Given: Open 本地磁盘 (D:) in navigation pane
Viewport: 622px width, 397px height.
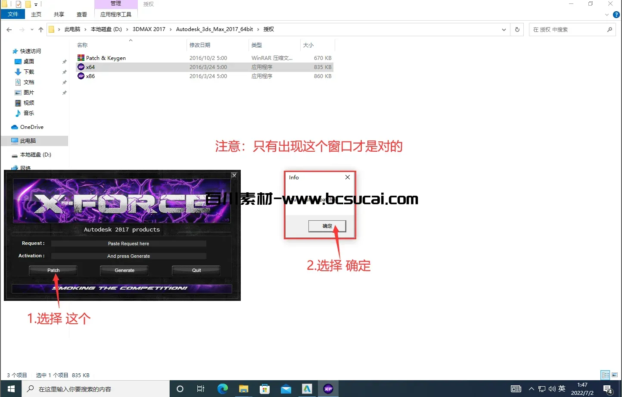Looking at the screenshot, I should [35, 154].
